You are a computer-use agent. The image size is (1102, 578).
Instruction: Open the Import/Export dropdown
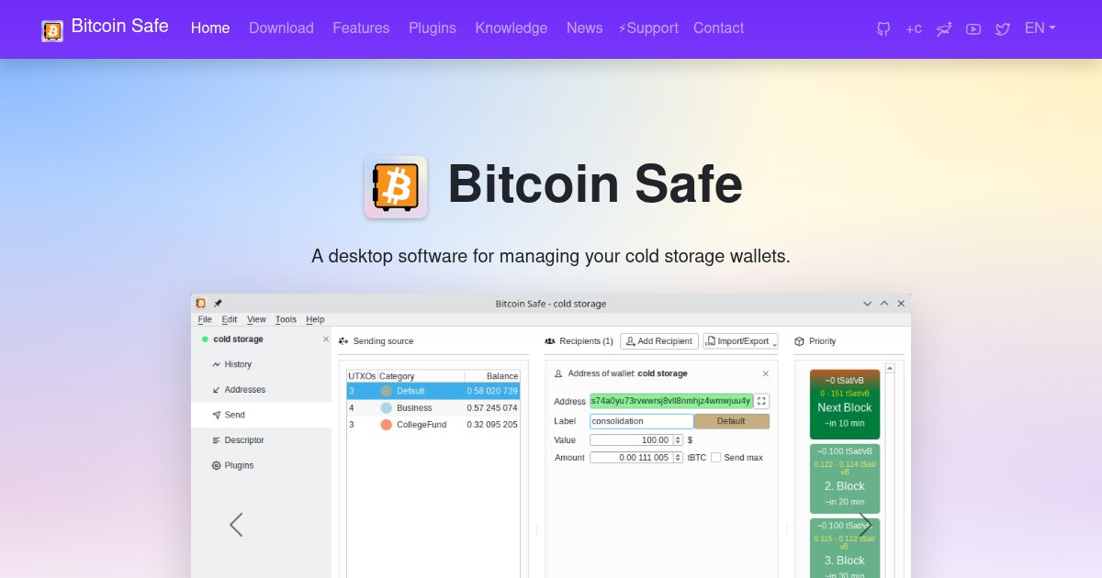pyautogui.click(x=740, y=340)
